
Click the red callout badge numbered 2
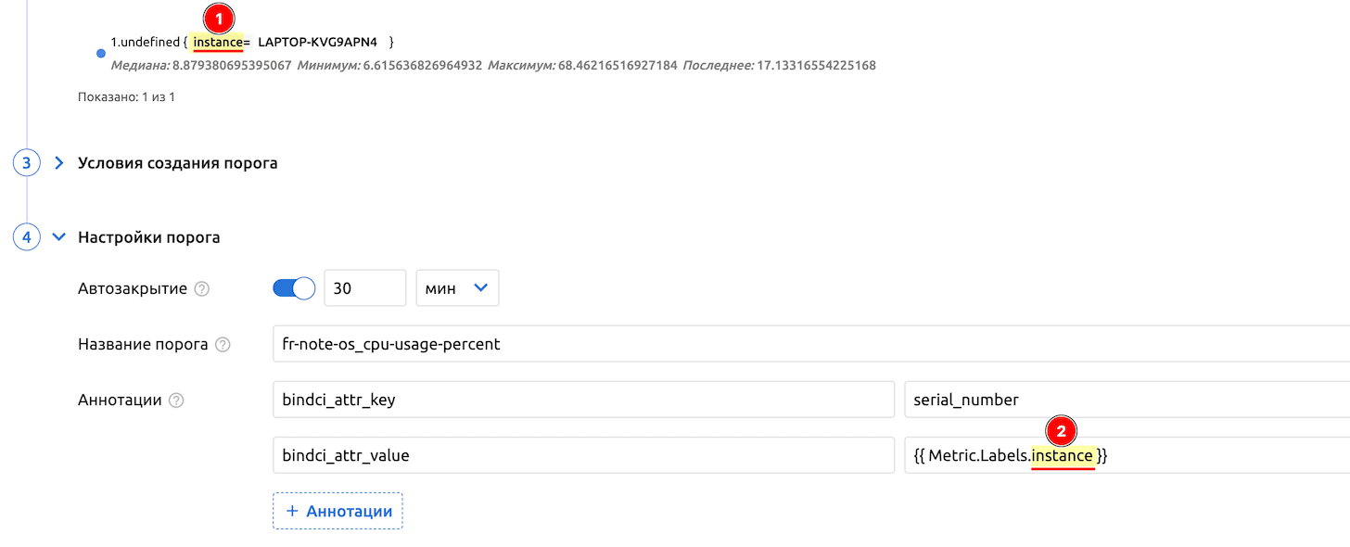[x=1061, y=431]
